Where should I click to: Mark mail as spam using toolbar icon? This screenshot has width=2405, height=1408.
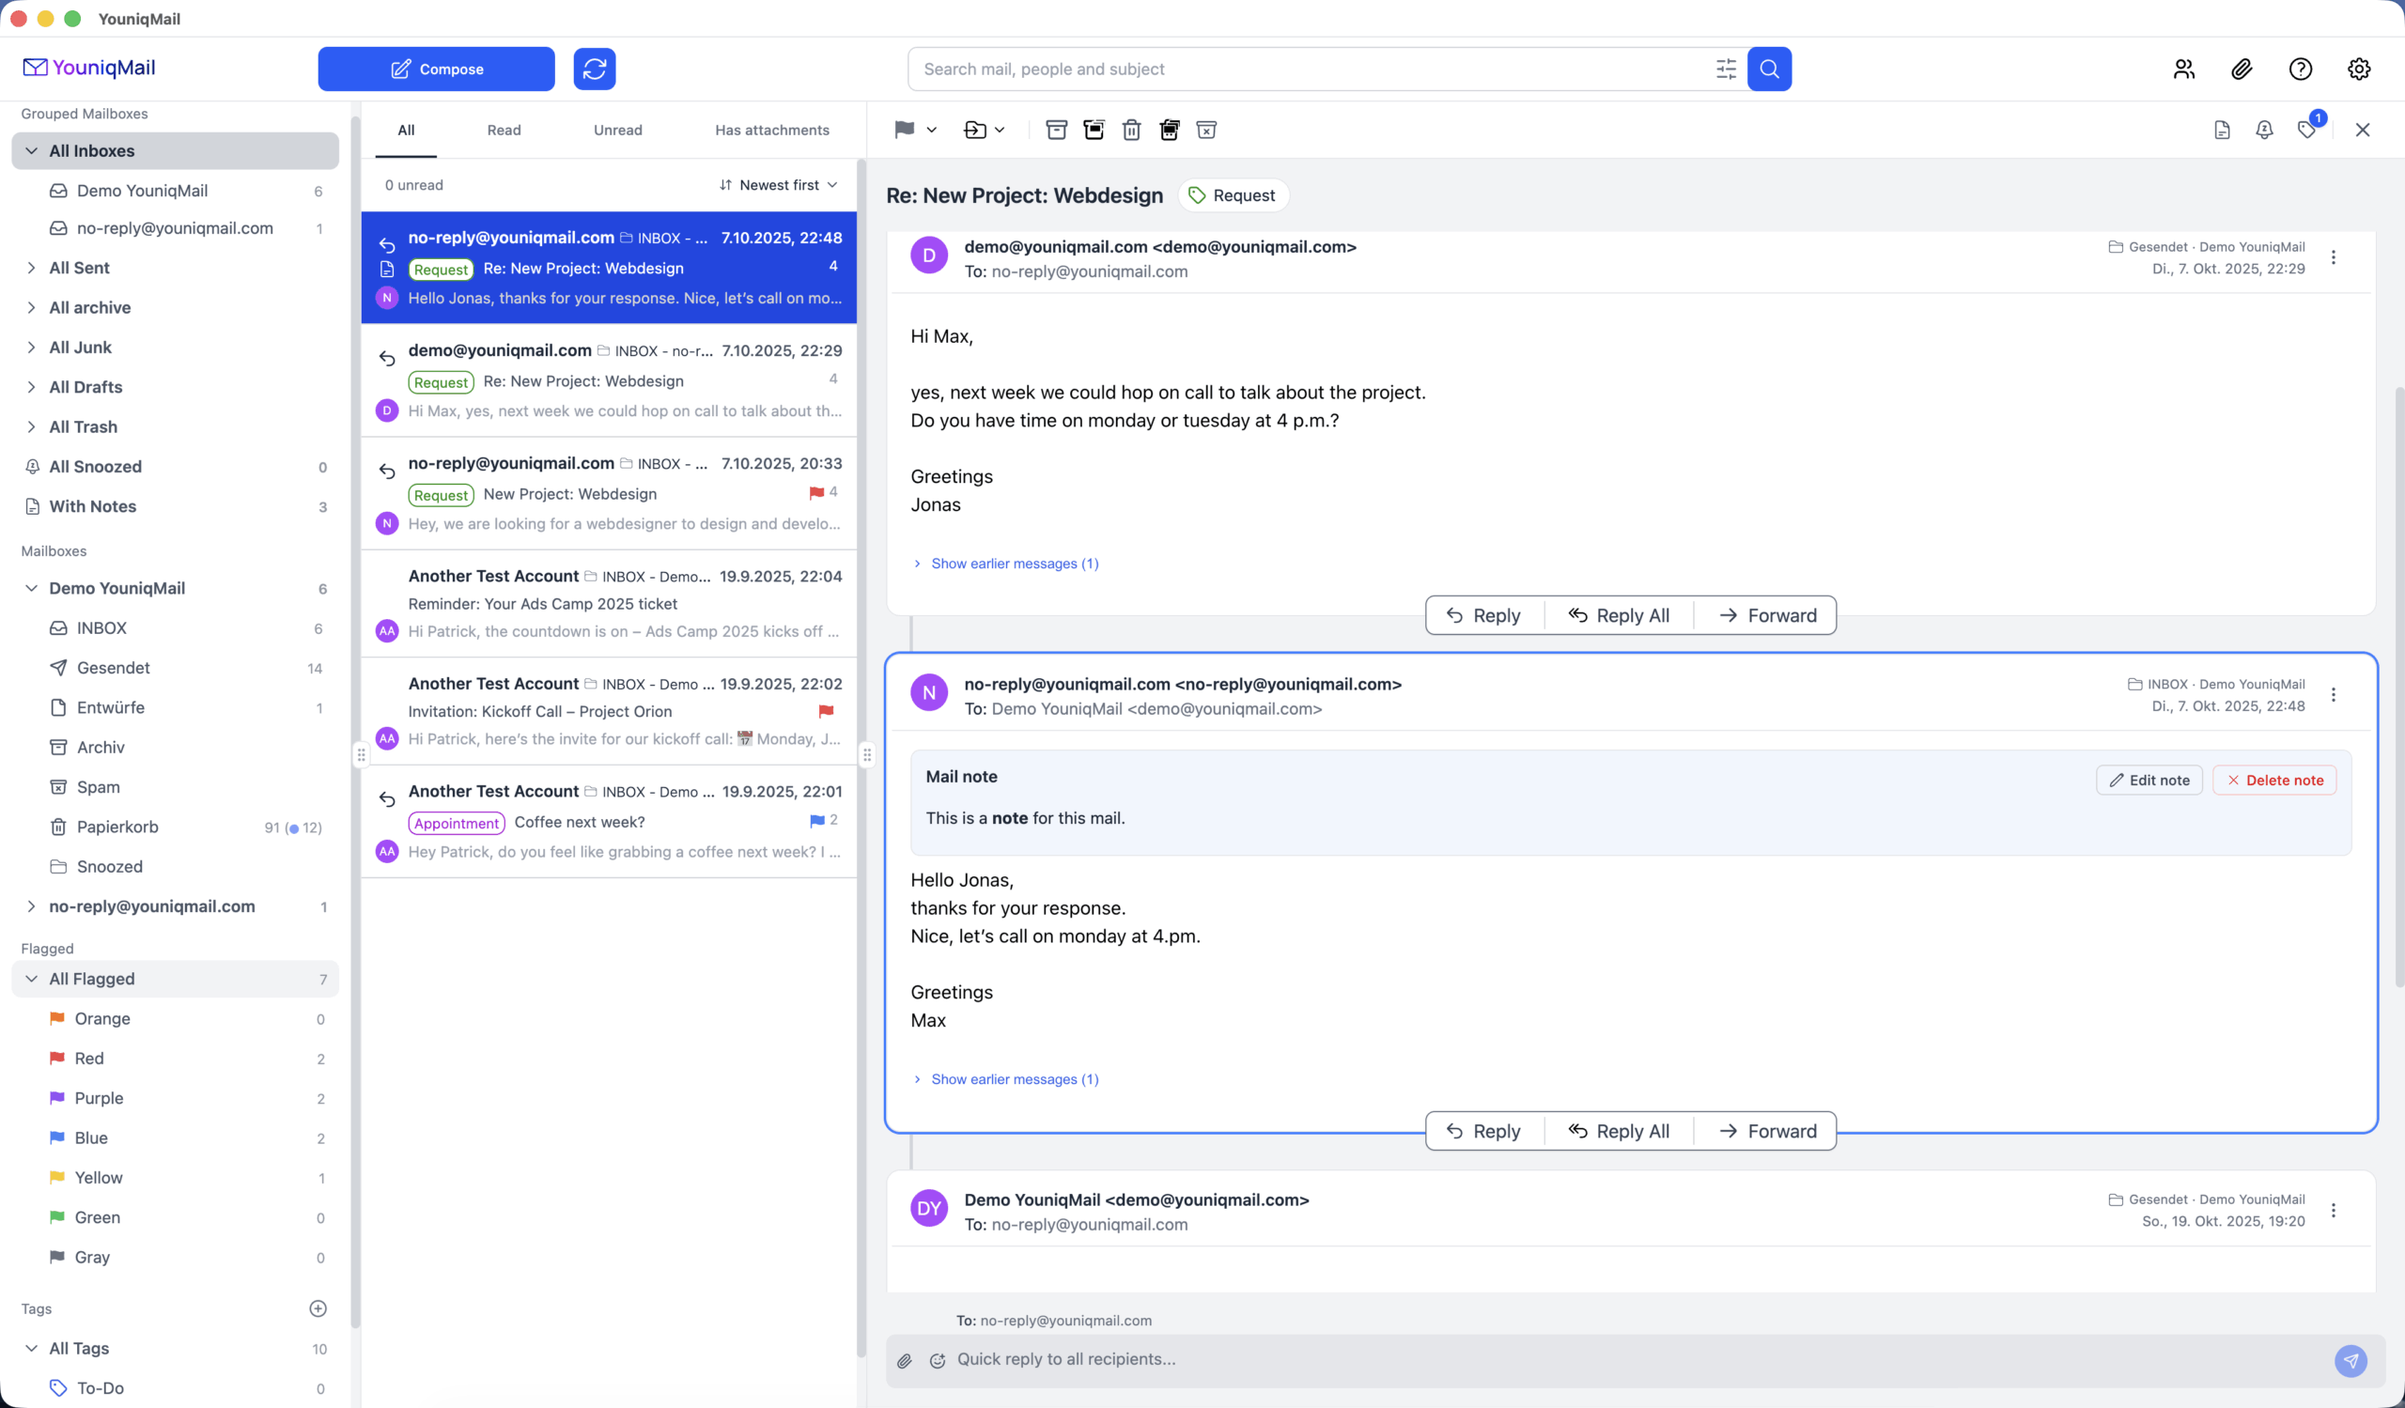pyautogui.click(x=1206, y=130)
